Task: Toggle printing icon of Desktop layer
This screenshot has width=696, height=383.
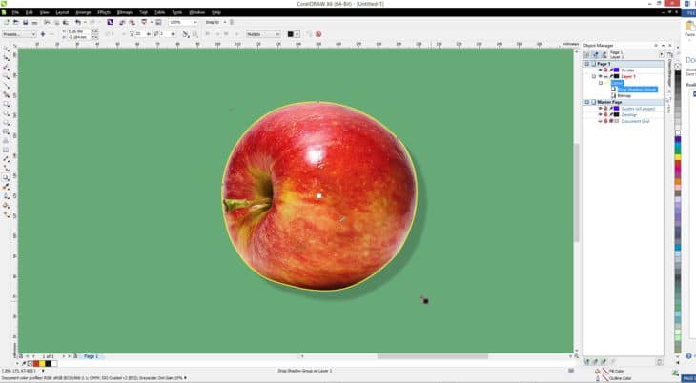Action: (605, 114)
